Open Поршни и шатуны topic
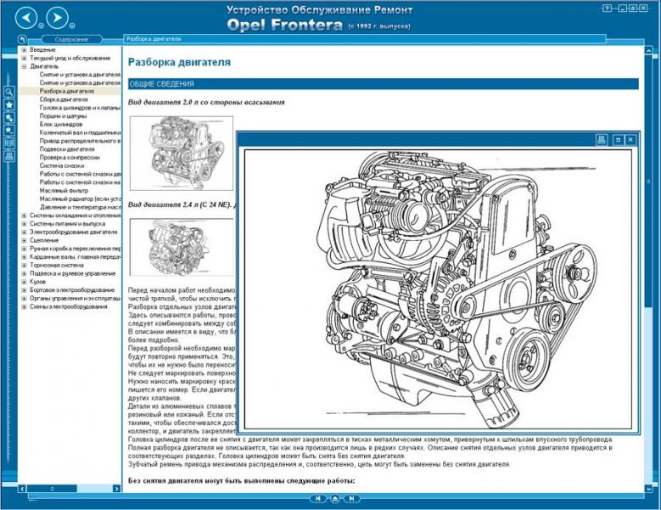This screenshot has height=510, width=661. (x=64, y=116)
